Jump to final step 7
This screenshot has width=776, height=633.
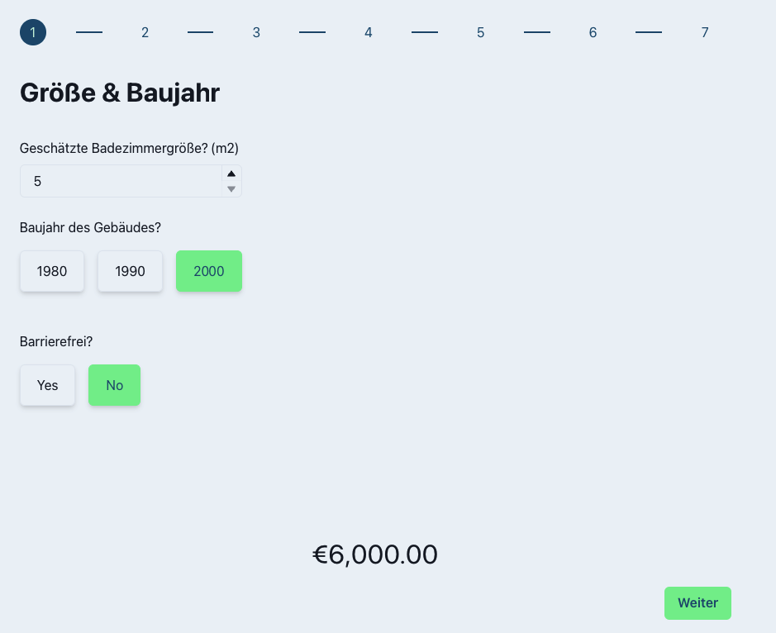click(704, 32)
